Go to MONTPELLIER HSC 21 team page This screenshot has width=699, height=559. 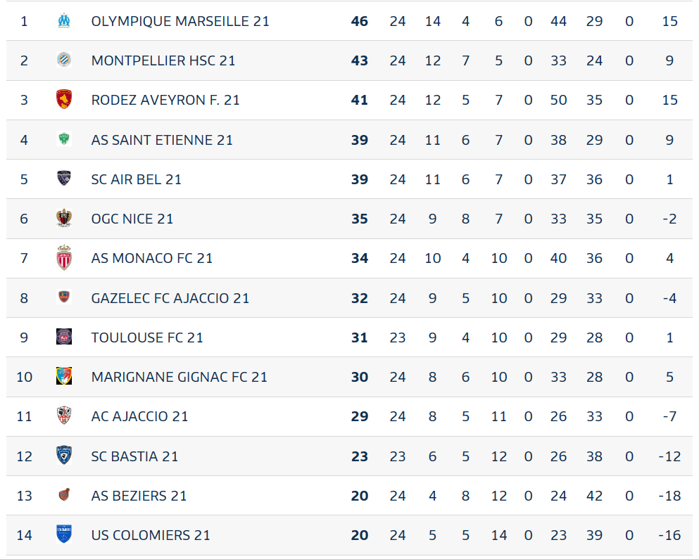[163, 60]
